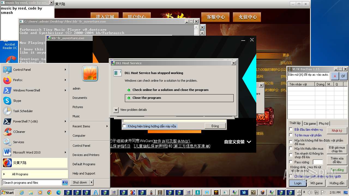Open Task Scheduler from Start menu
Screen dimensions: 349x196
(35, 111)
